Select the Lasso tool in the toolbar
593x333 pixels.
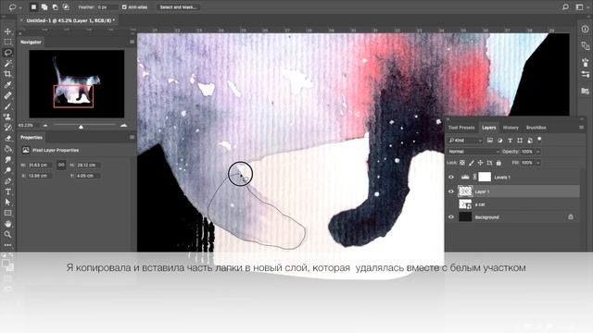7,53
